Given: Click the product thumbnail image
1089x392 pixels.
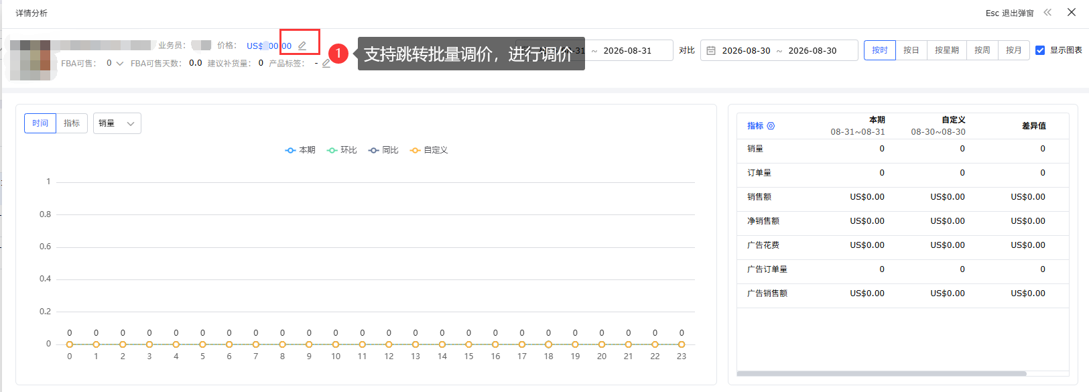Looking at the screenshot, I should click(30, 60).
